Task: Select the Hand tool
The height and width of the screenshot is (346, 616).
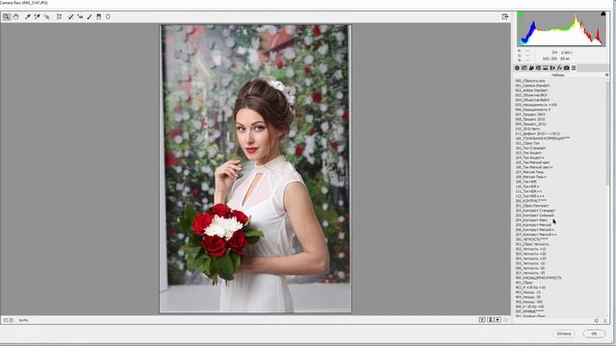Action: (x=15, y=17)
